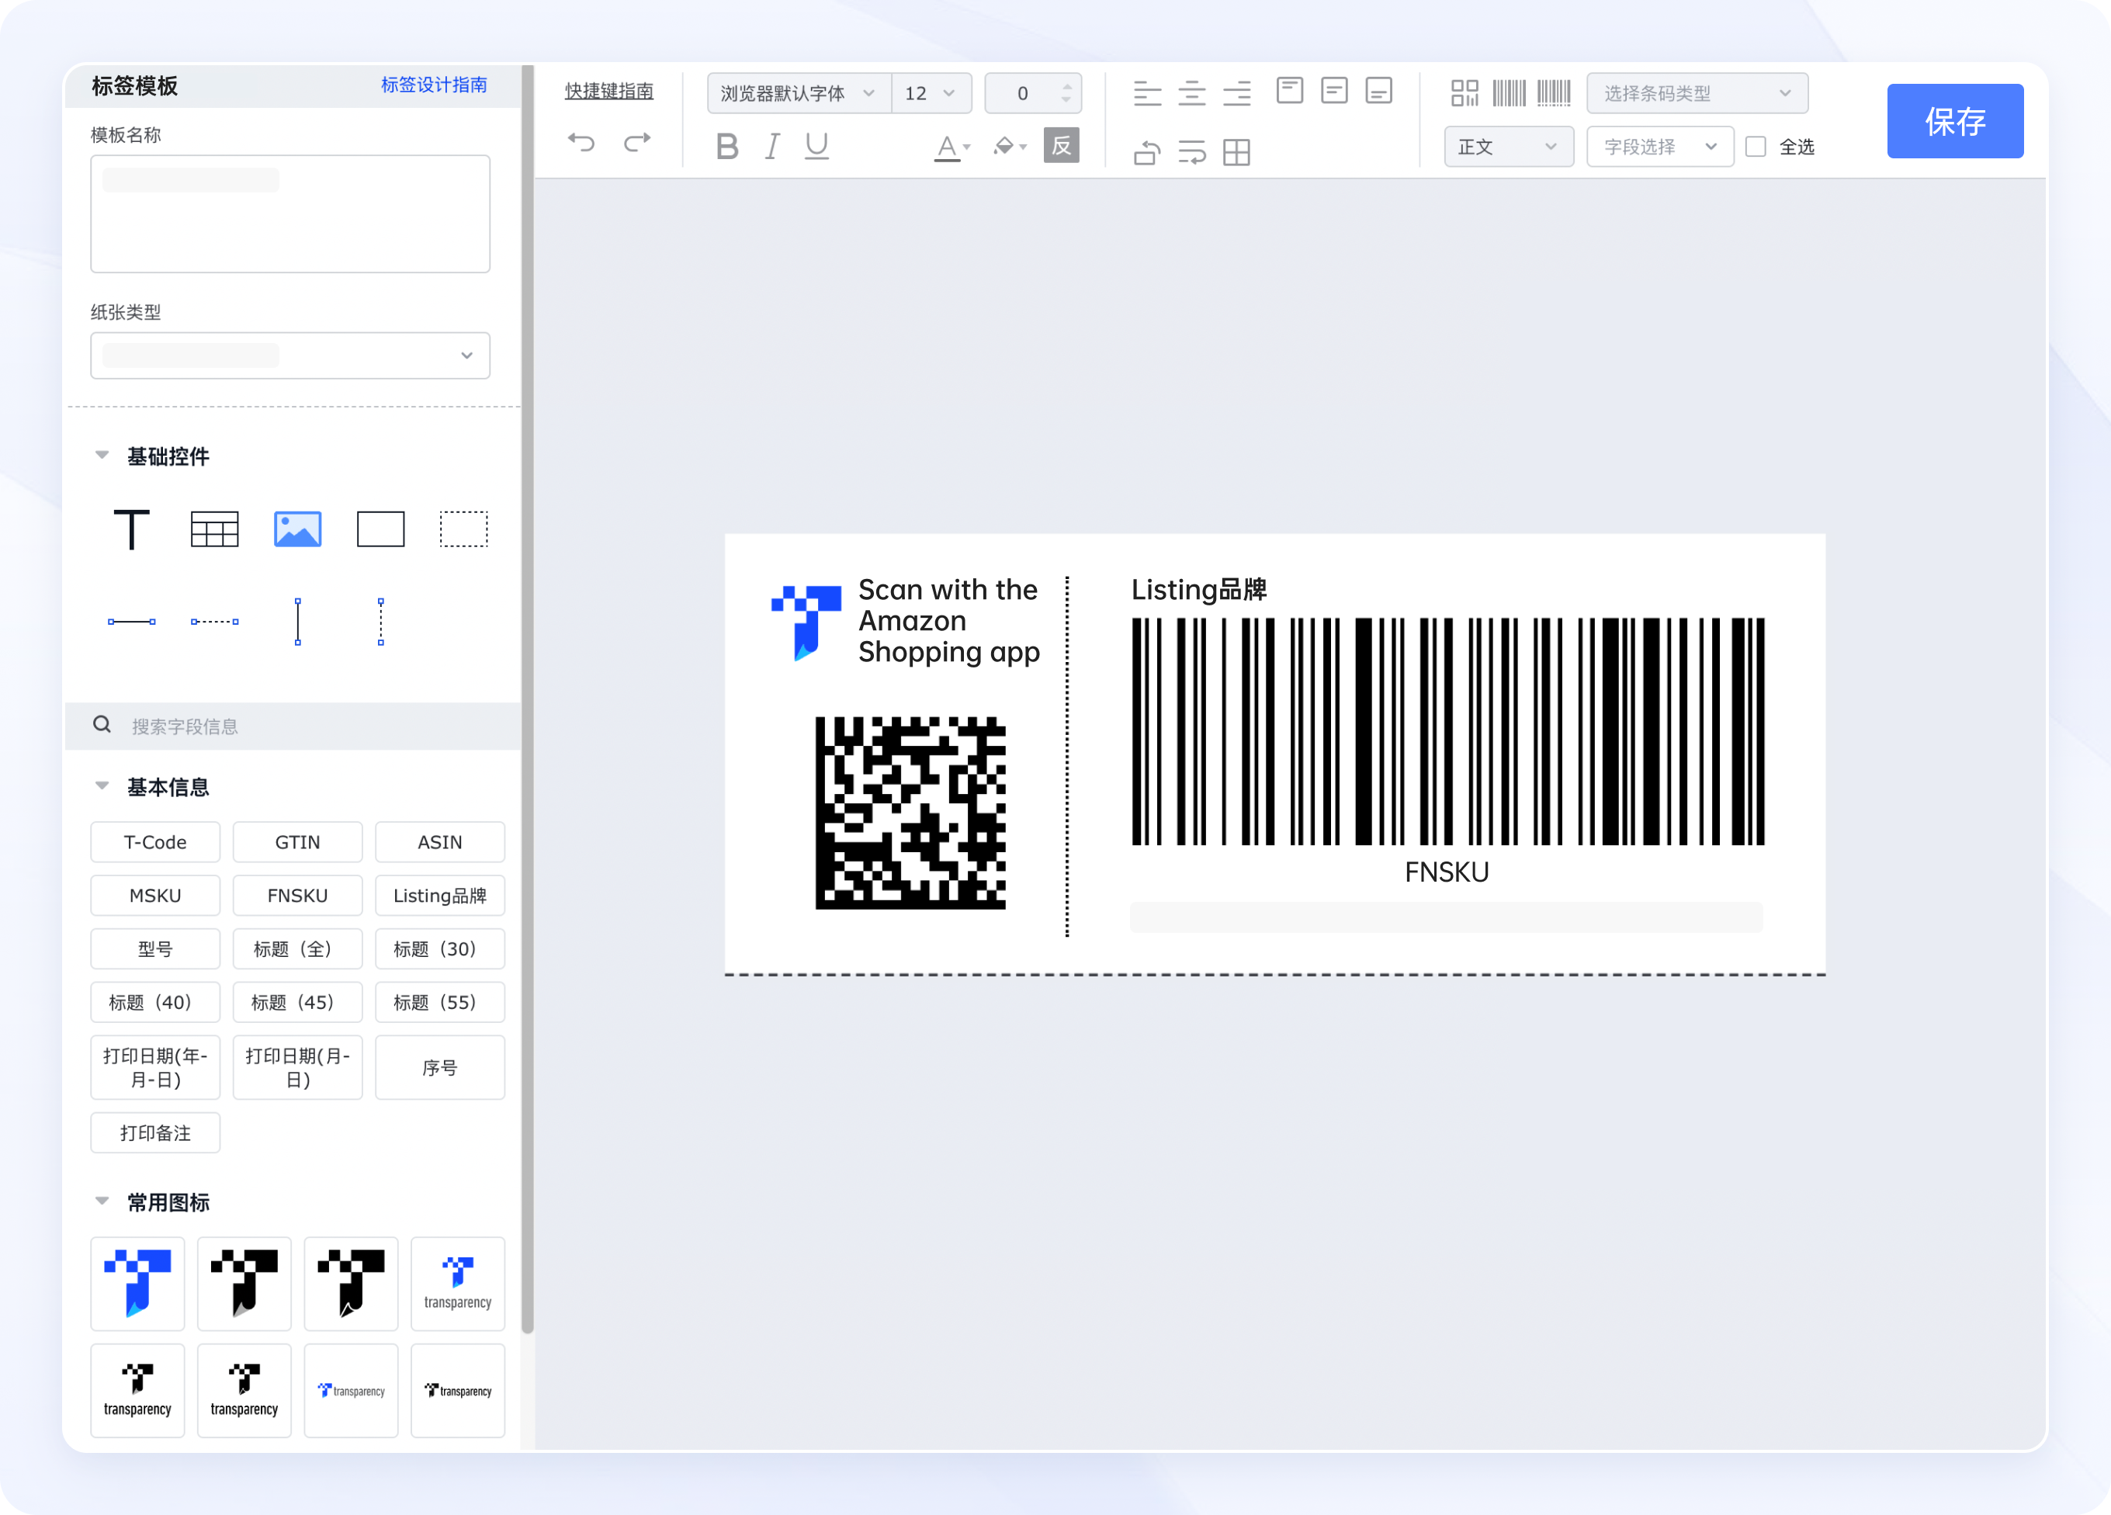The height and width of the screenshot is (1515, 2111).
Task: Click the grid layout icon in toolbar
Action: coord(1237,151)
